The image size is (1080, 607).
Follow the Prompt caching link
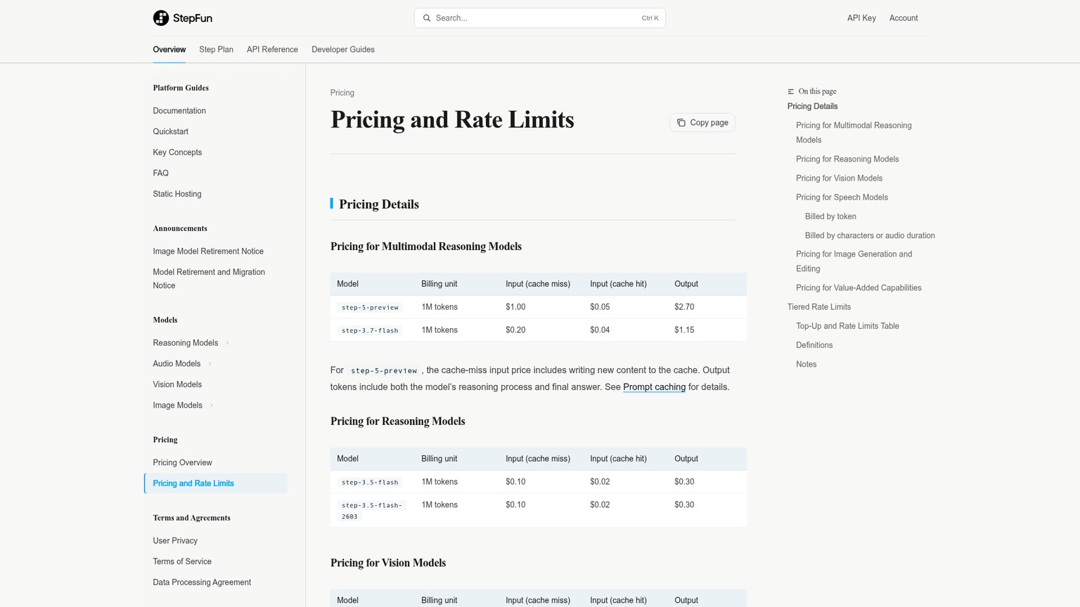click(x=654, y=387)
